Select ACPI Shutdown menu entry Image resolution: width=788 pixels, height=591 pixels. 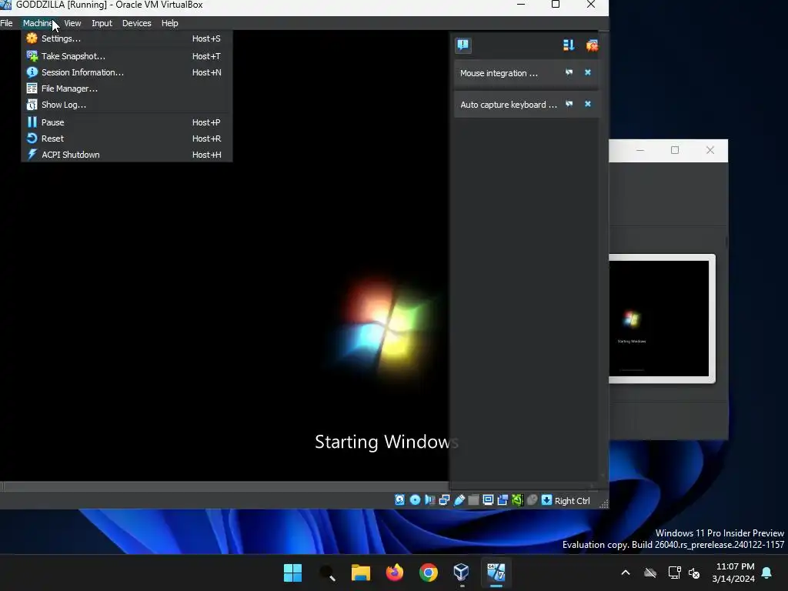127,154
